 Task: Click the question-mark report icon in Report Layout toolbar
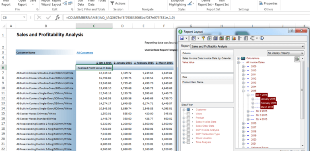click(x=194, y=38)
